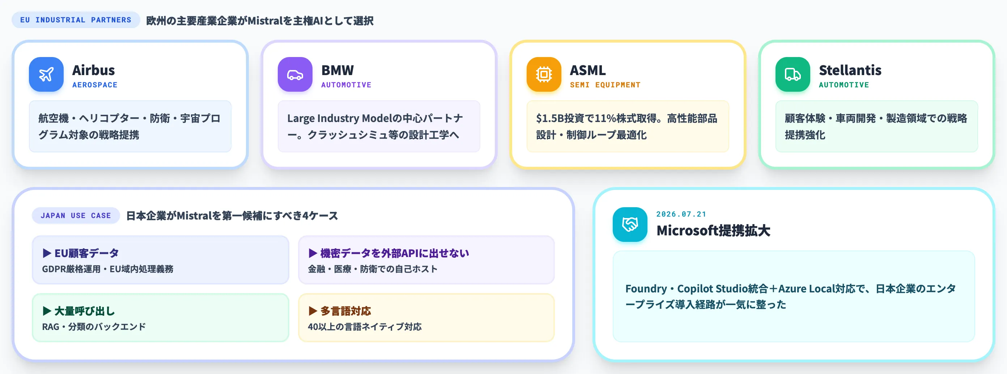The image size is (1007, 374).
Task: Click the triangle beside 多言語対応
Action: coord(313,311)
